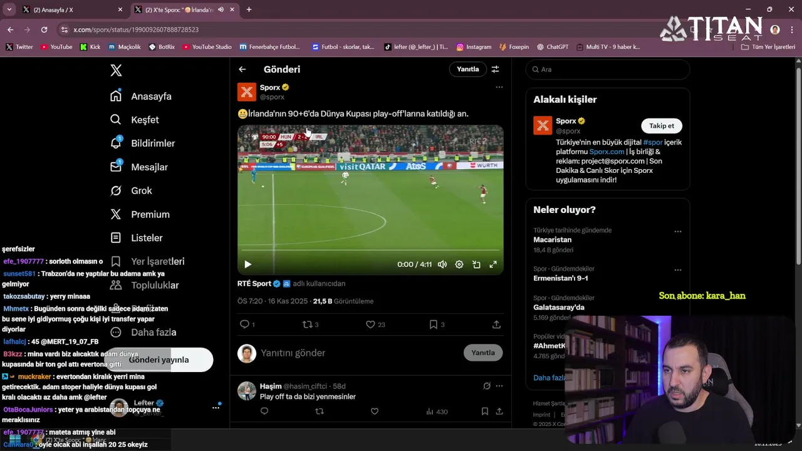Toggle picture-in-picture icon on video
The width and height of the screenshot is (802, 451).
click(x=476, y=264)
